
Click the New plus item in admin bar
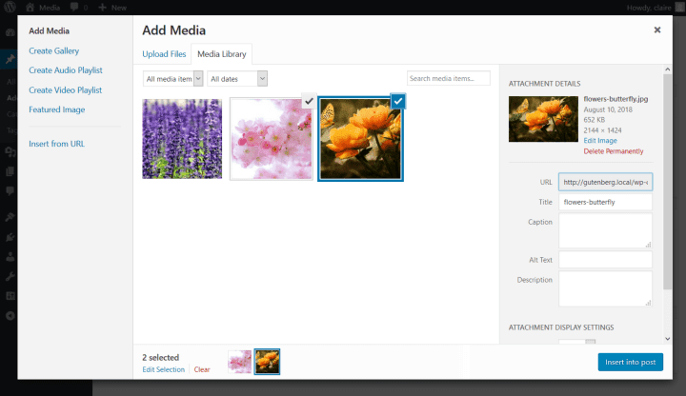[113, 7]
